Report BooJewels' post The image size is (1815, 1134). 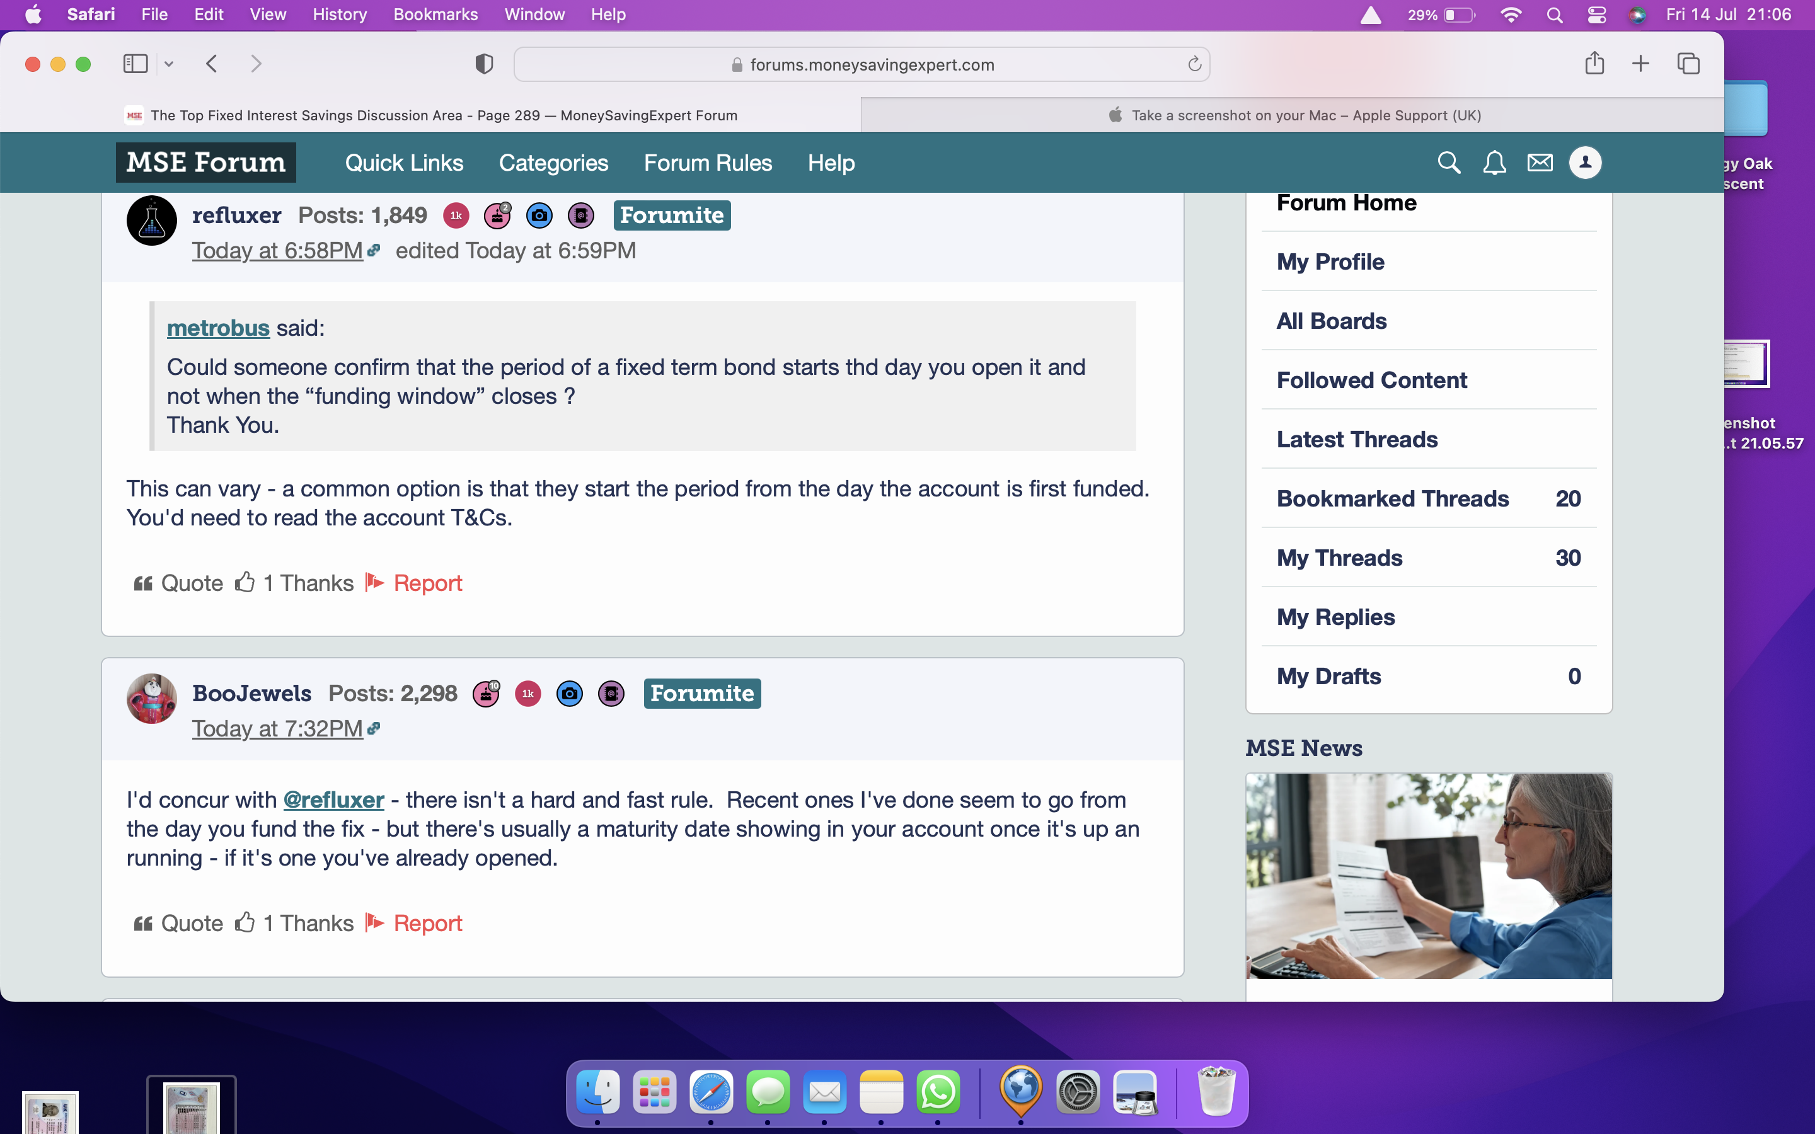(x=413, y=923)
